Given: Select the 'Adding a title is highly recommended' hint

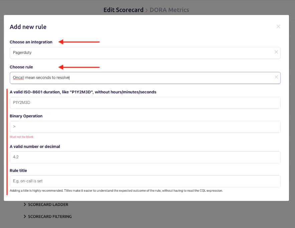Looking at the screenshot, I should pyautogui.click(x=116, y=191).
